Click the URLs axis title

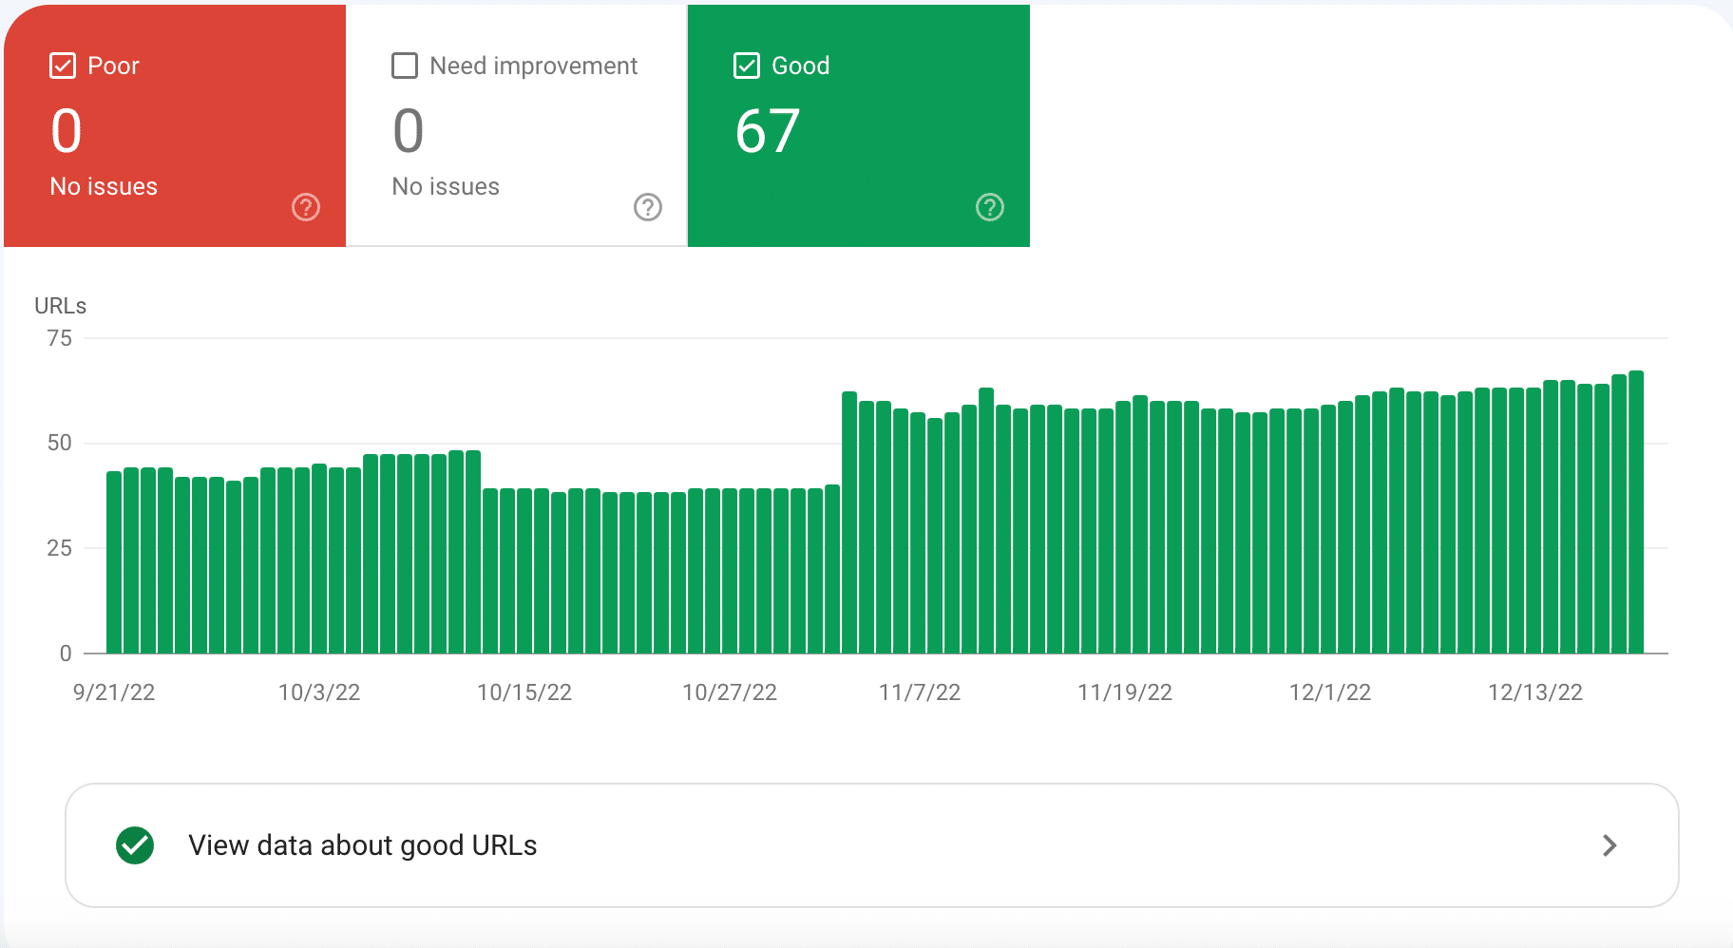pyautogui.click(x=61, y=306)
